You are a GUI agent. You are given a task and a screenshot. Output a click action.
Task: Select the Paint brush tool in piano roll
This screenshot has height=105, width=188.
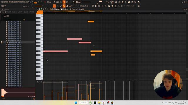point(53,9)
